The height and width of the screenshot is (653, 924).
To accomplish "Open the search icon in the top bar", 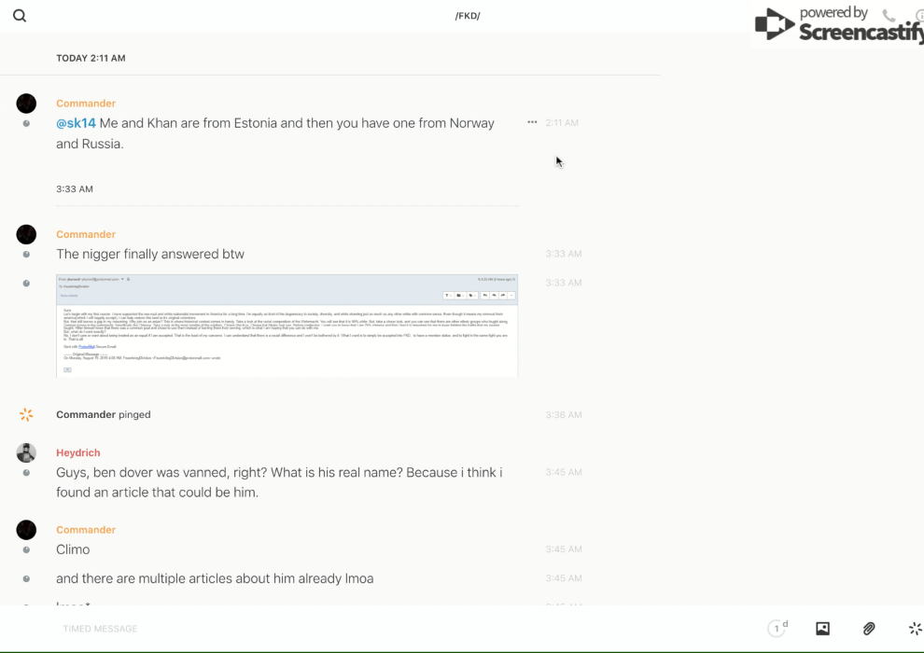I will (x=20, y=16).
